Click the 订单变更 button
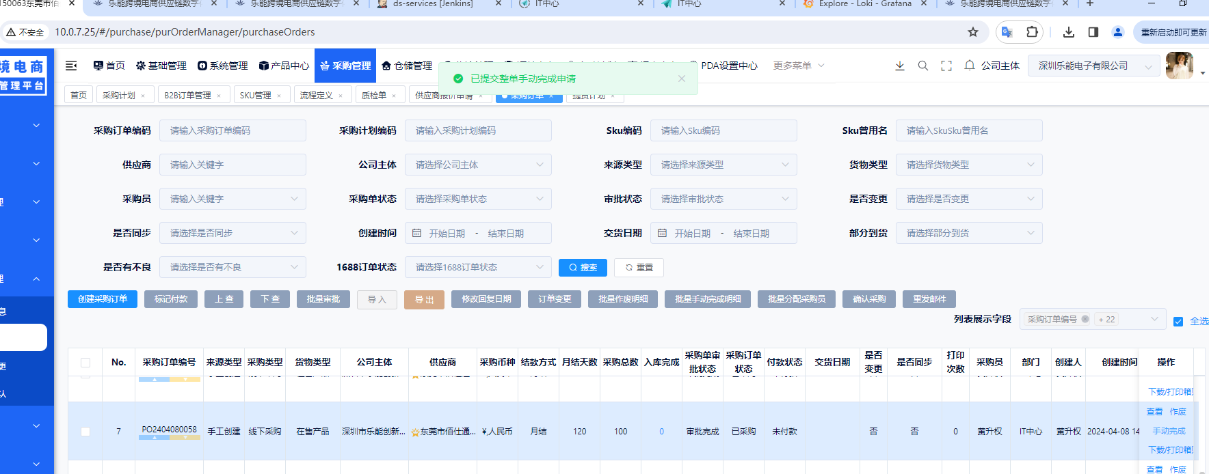This screenshot has height=474, width=1209. [x=555, y=299]
